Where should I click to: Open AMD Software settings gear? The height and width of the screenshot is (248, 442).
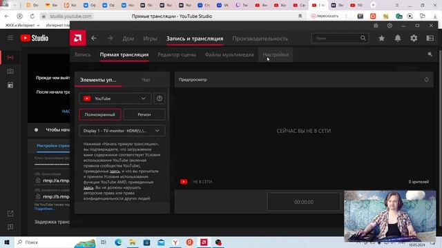click(x=414, y=39)
